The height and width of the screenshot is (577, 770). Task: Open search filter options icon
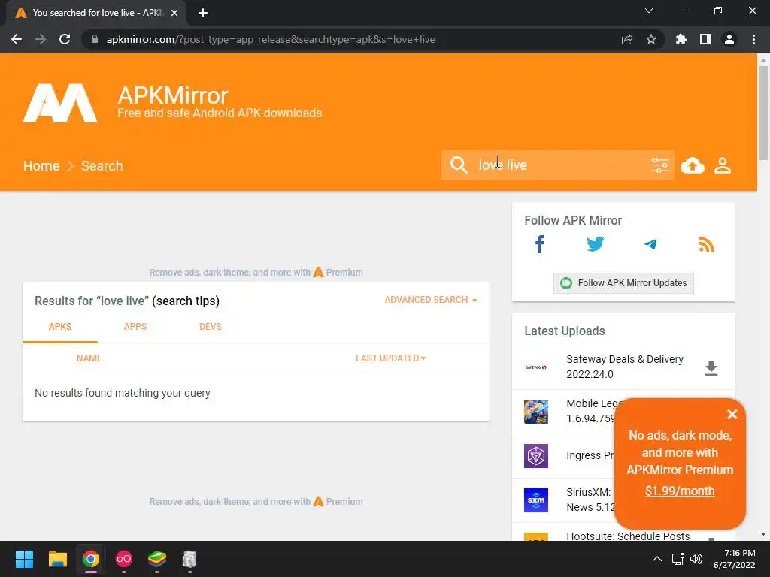[659, 165]
